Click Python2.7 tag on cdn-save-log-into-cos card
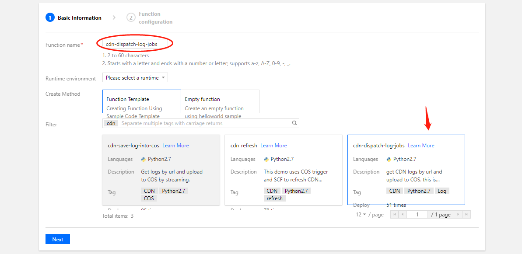The image size is (522, 254). click(x=174, y=191)
